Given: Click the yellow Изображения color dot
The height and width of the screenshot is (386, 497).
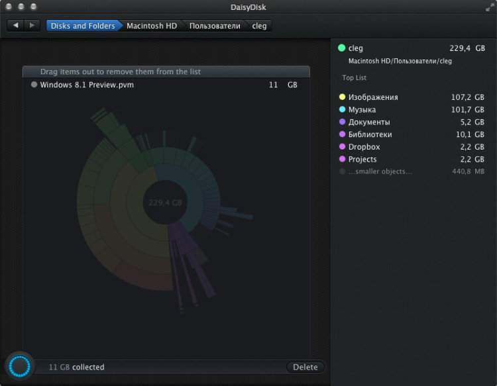Looking at the screenshot, I should click(342, 97).
